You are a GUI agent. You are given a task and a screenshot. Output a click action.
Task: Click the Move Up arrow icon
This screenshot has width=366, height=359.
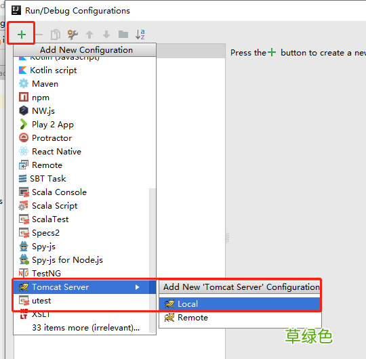point(89,35)
